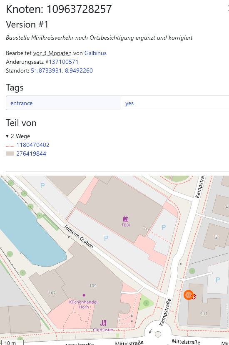229x345 pixels.
Task: Open the entrance tag key link
Action: [x=22, y=103]
